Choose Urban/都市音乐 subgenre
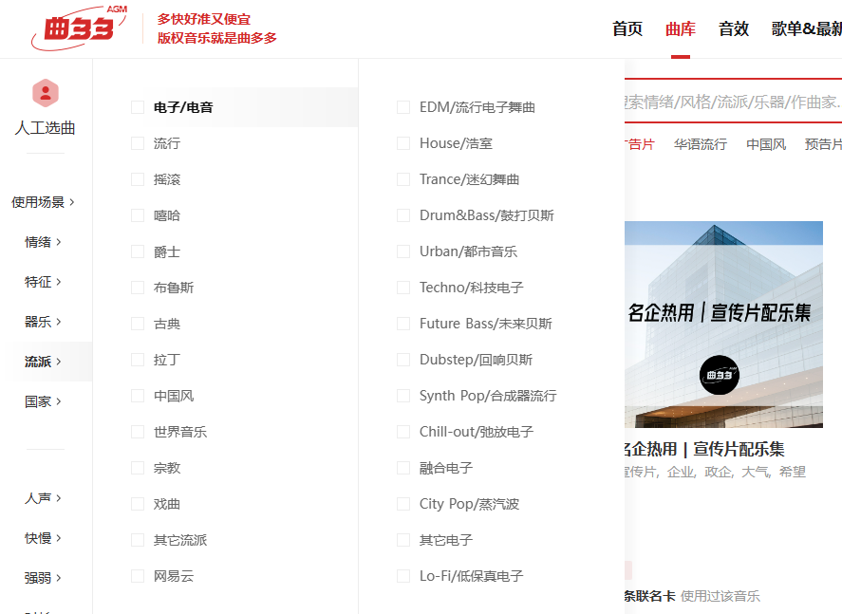 (x=468, y=251)
